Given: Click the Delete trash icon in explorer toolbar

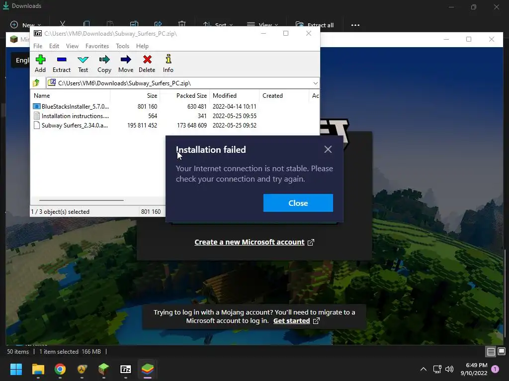Looking at the screenshot, I should click(182, 24).
